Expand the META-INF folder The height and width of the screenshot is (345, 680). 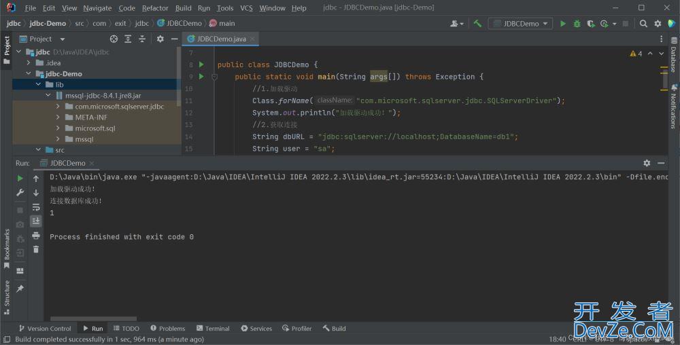click(58, 117)
